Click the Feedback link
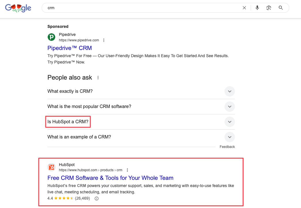Screen dimensions: 301x208 tap(227, 147)
